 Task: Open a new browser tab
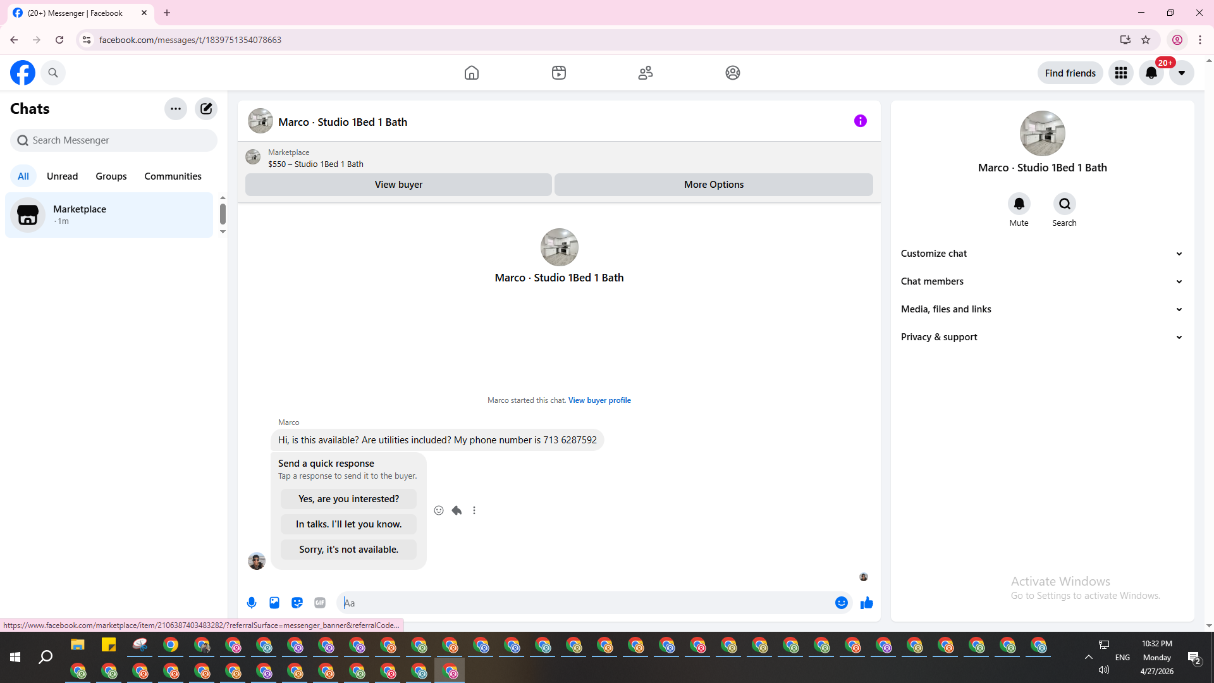pyautogui.click(x=167, y=13)
